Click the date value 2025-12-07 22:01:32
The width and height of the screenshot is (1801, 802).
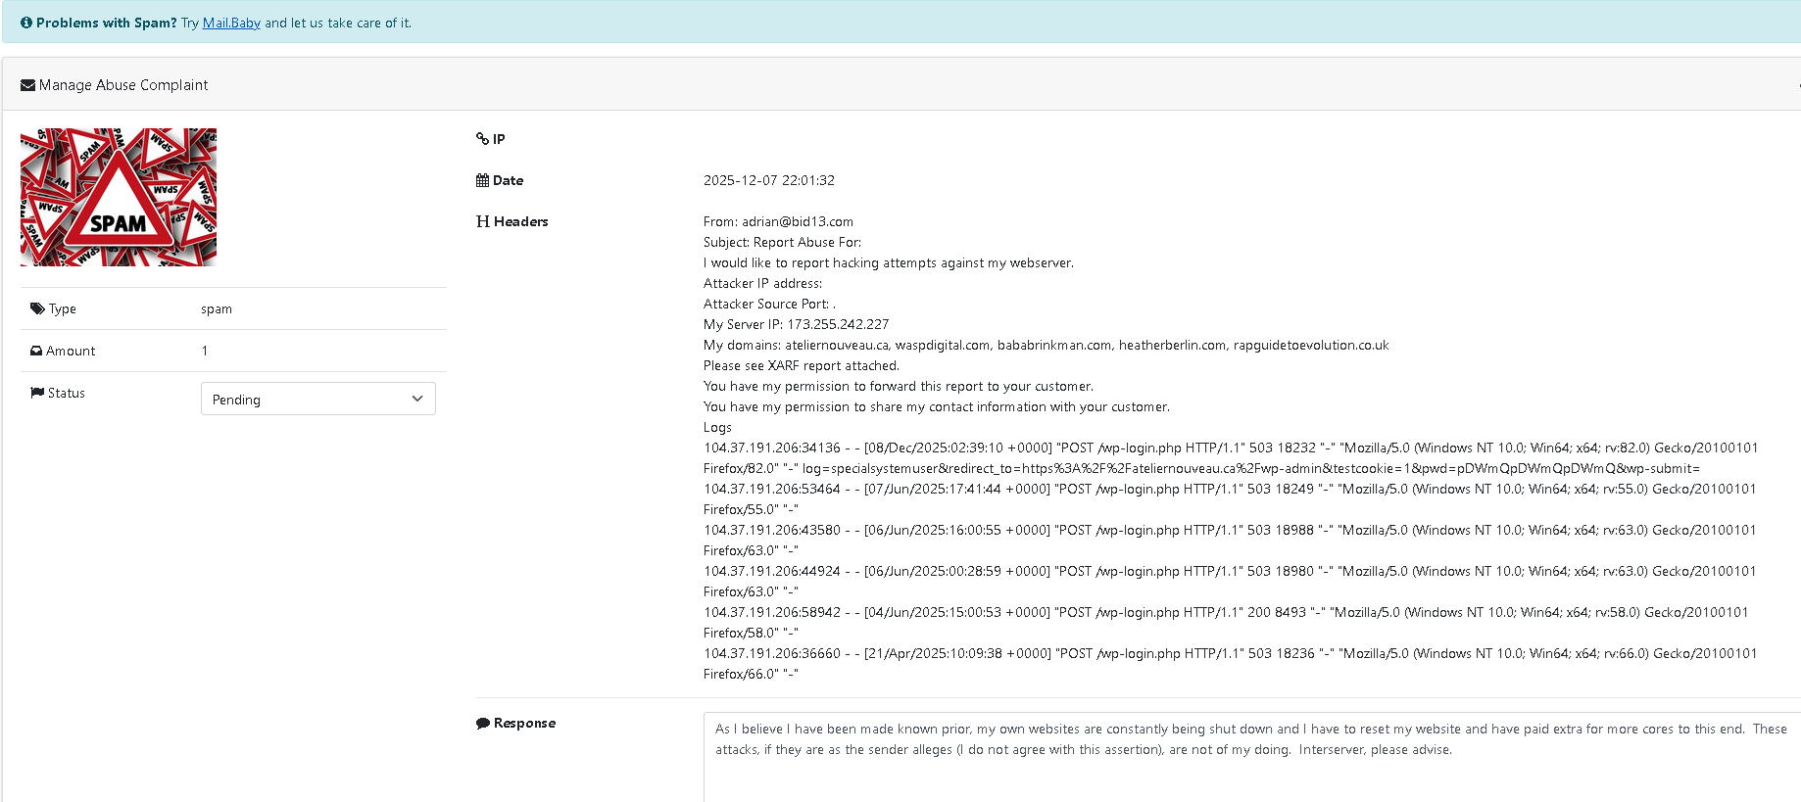click(768, 180)
